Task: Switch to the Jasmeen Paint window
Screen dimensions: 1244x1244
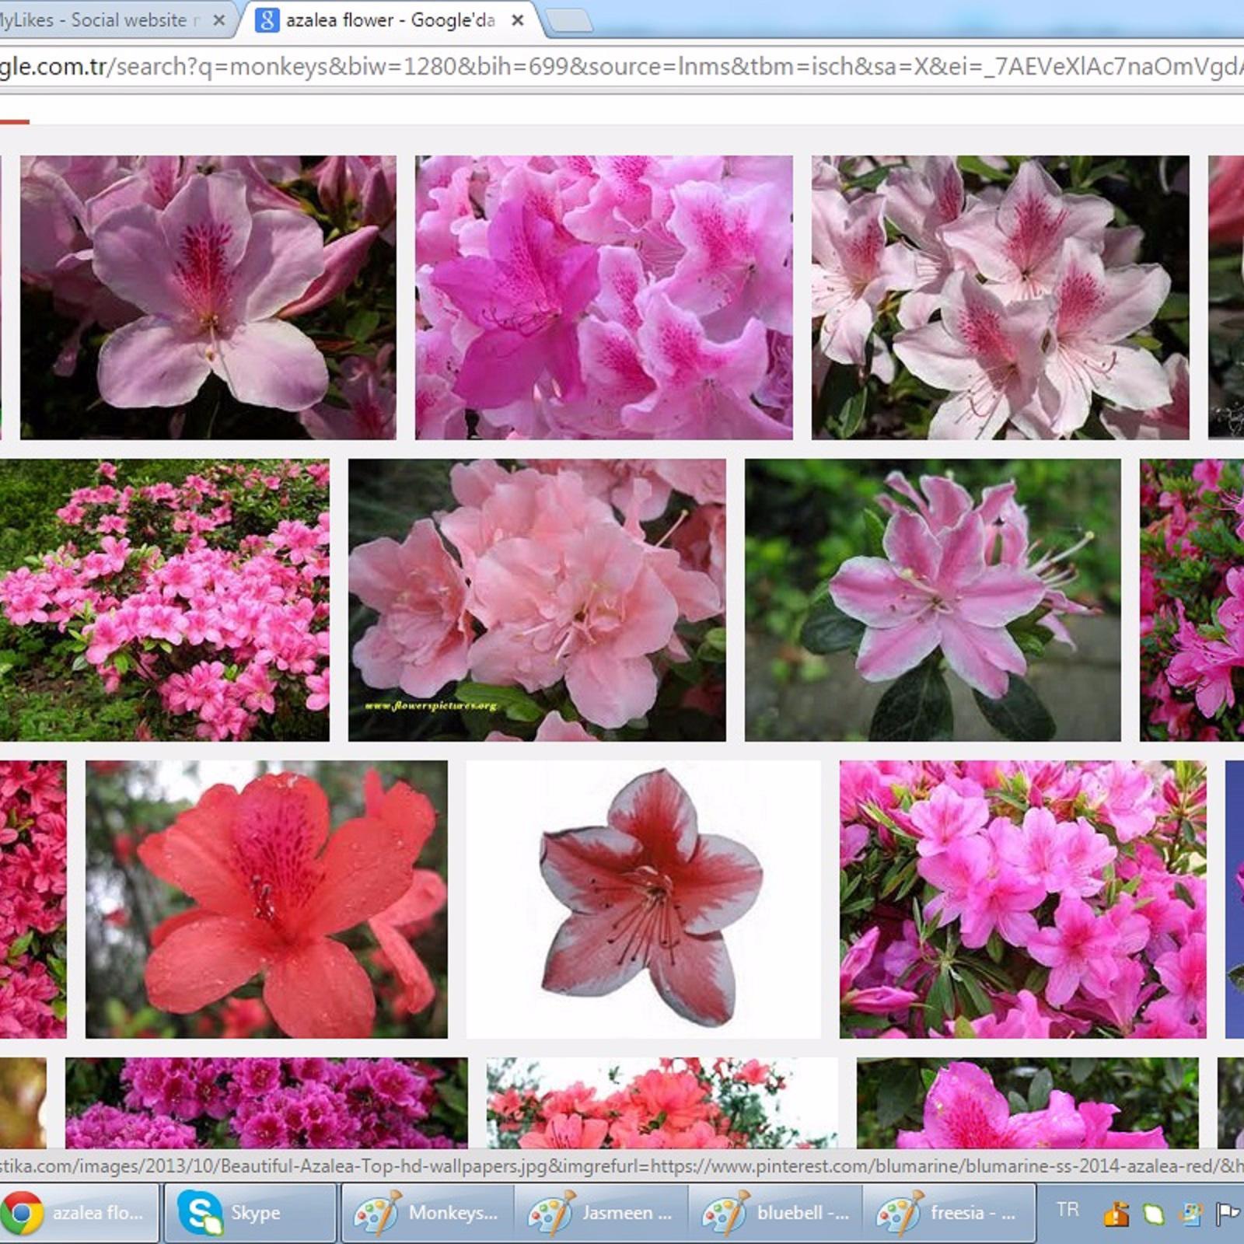Action: click(x=599, y=1213)
